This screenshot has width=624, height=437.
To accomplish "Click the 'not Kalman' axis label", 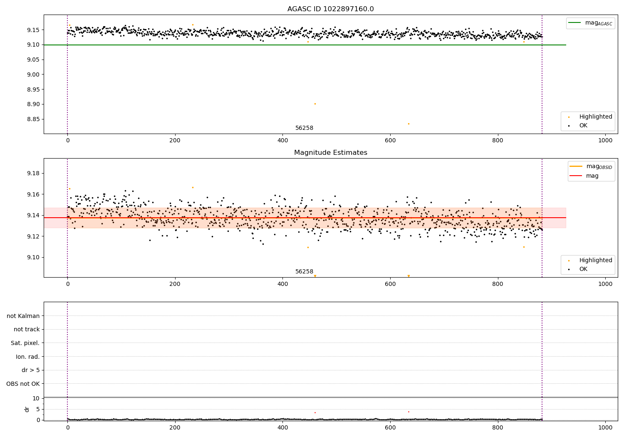I will click(23, 316).
